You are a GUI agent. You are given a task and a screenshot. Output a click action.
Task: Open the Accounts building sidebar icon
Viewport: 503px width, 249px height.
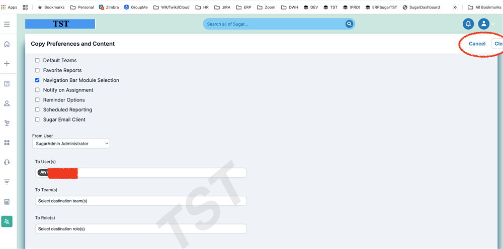click(7, 84)
